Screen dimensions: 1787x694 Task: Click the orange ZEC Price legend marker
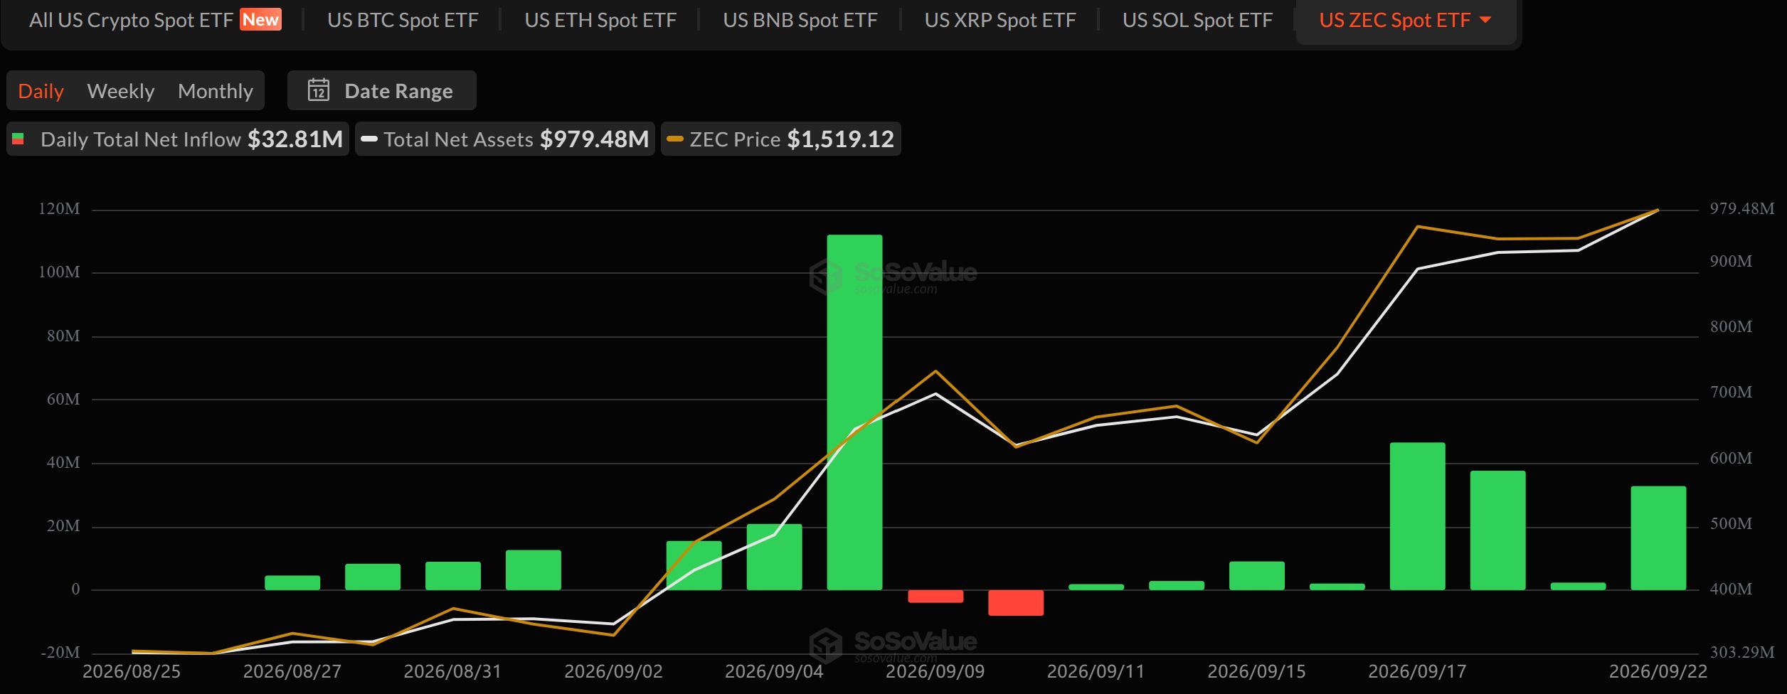[x=675, y=139]
